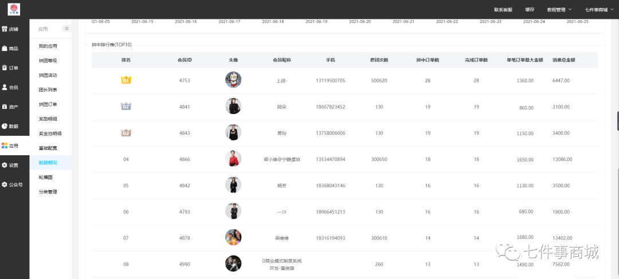This screenshot has width=619, height=279.
Task: Click phone number 13119500705
Action: click(x=331, y=81)
